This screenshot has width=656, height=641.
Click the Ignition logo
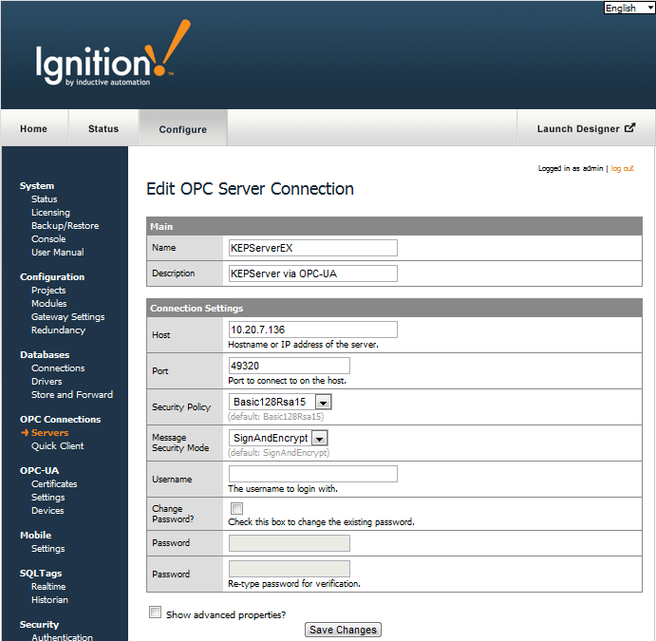[x=112, y=54]
